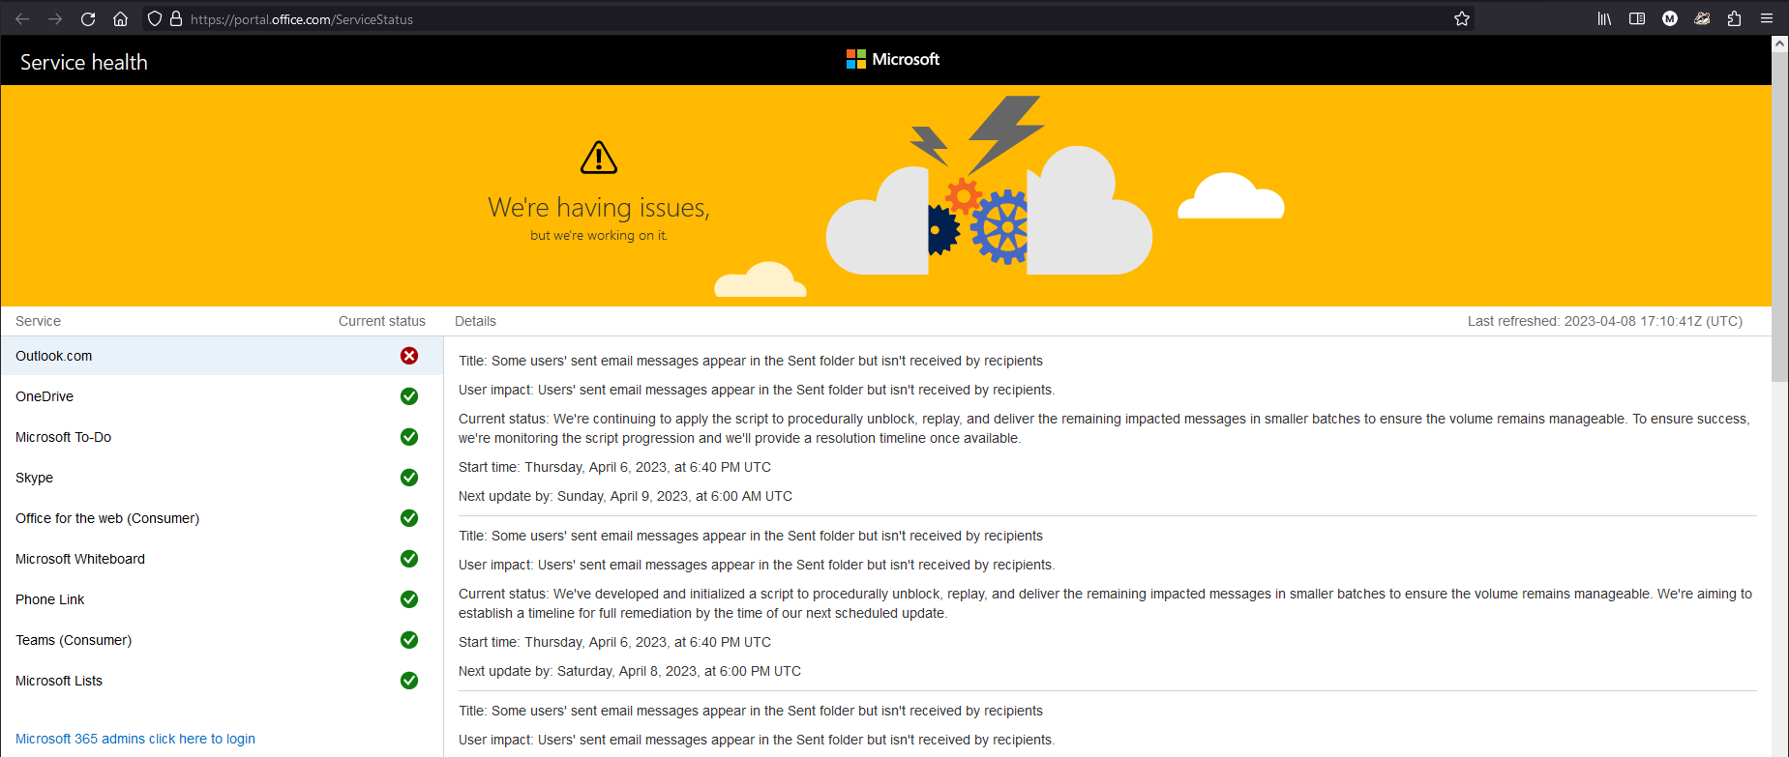Click the green check icon for Microsoft Lists
1789x757 pixels.
(x=409, y=681)
